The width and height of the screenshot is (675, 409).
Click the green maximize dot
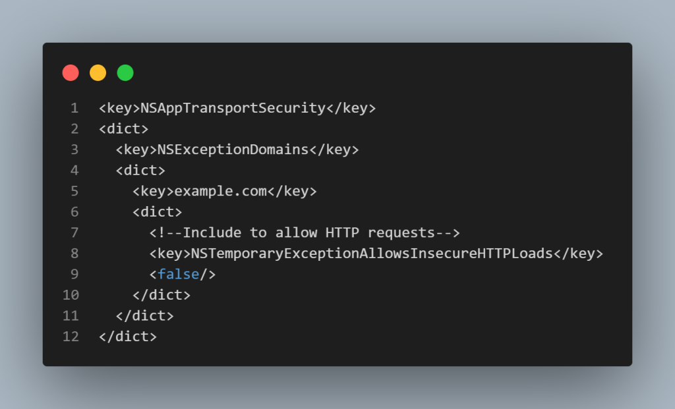(125, 72)
